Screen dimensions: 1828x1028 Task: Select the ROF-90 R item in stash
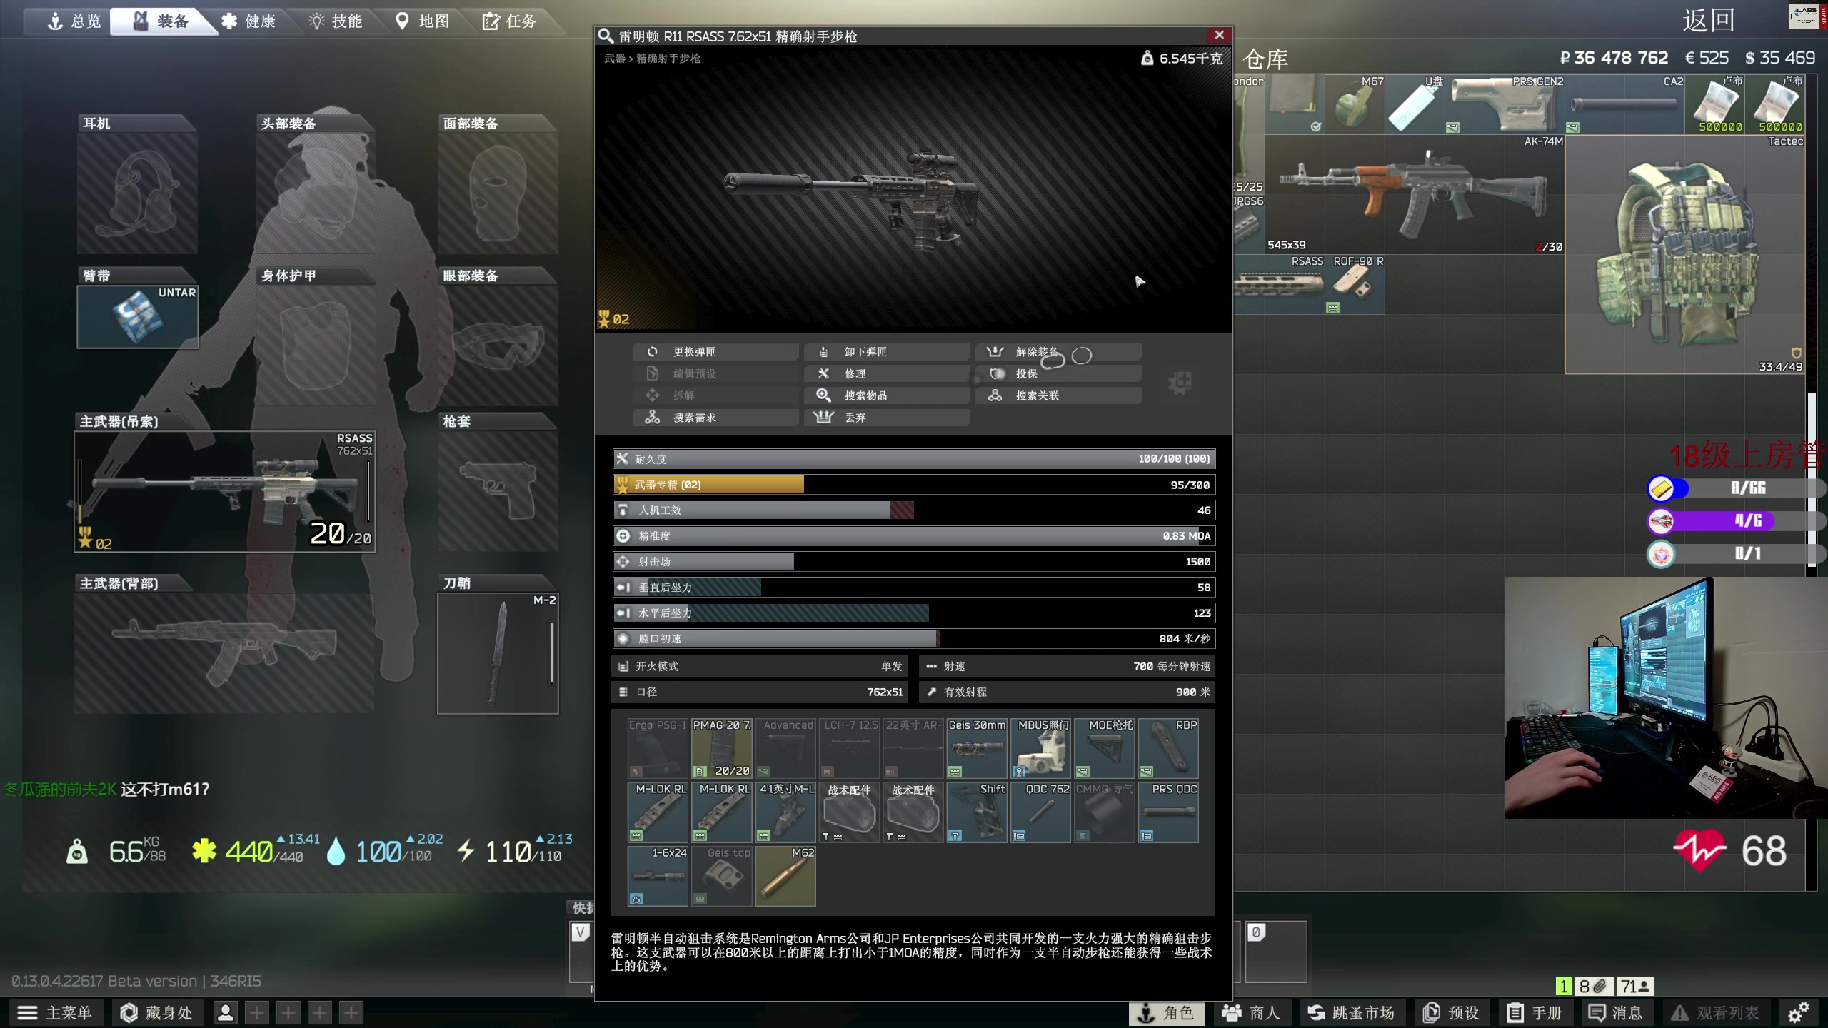pos(1355,284)
